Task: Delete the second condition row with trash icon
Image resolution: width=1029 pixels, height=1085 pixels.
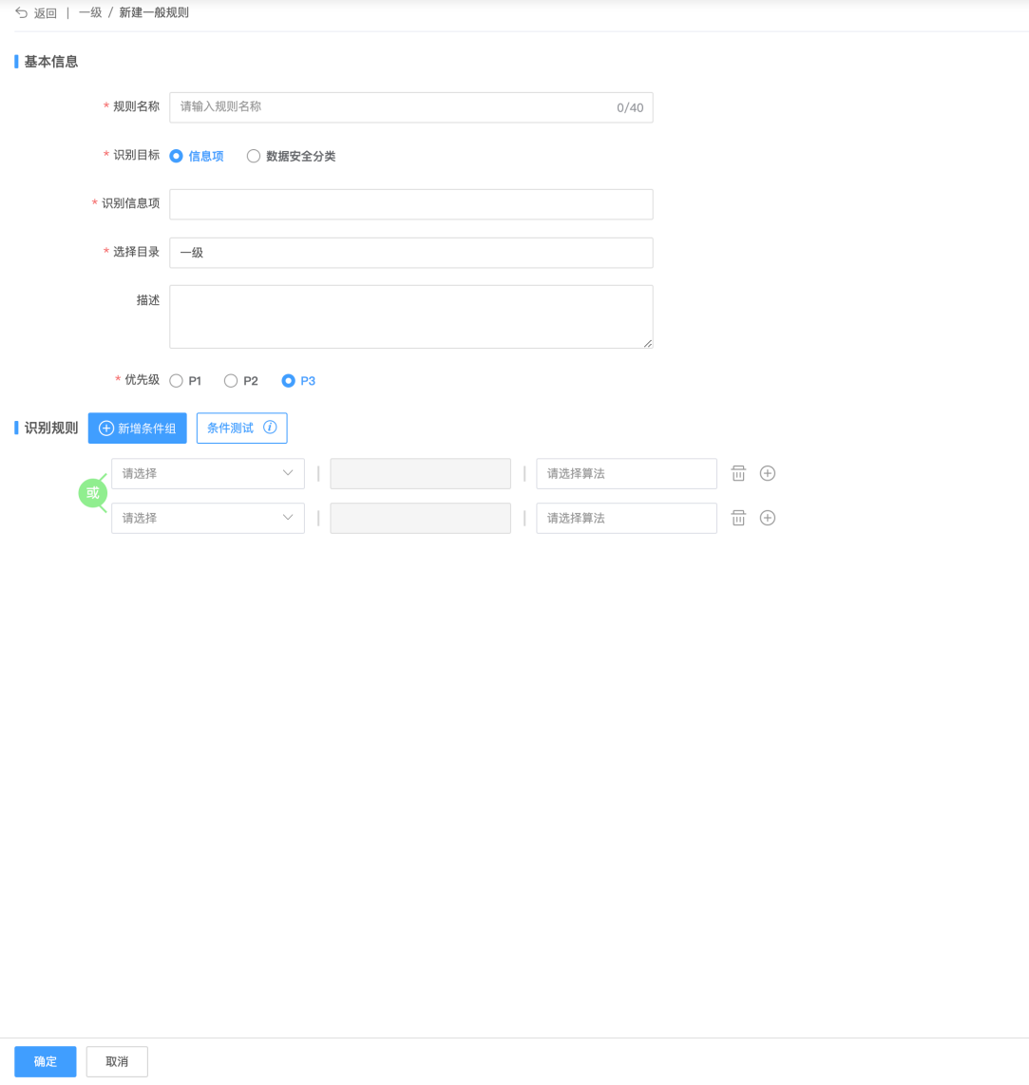Action: point(738,518)
